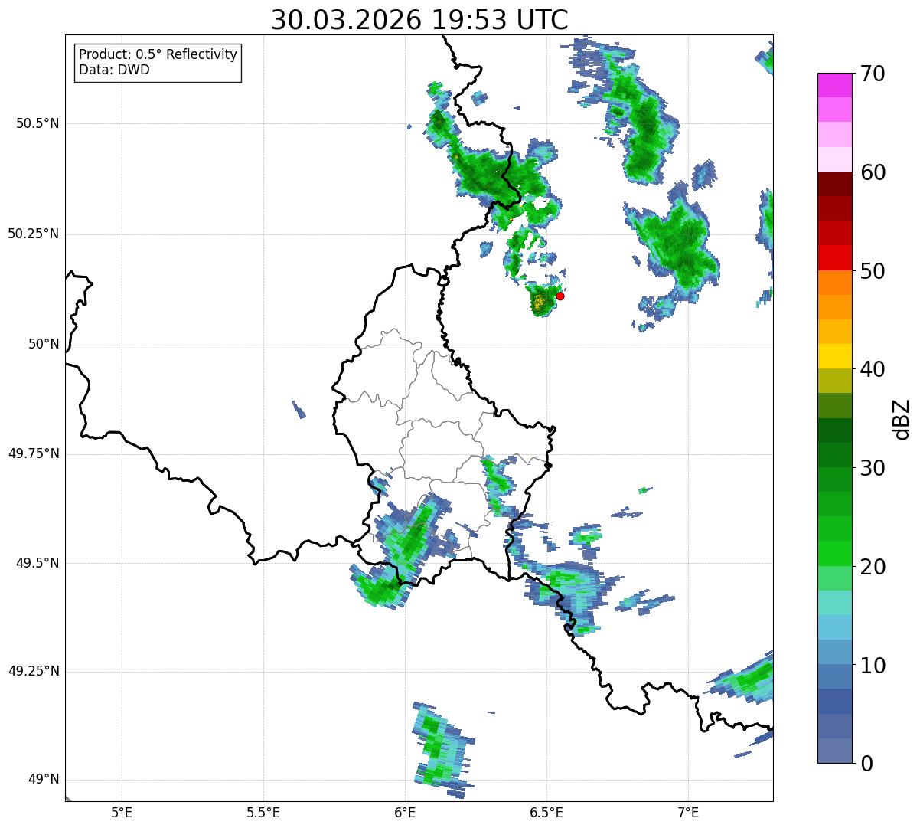Click the 5°E longitude label
The image size is (920, 828).
pos(122,812)
